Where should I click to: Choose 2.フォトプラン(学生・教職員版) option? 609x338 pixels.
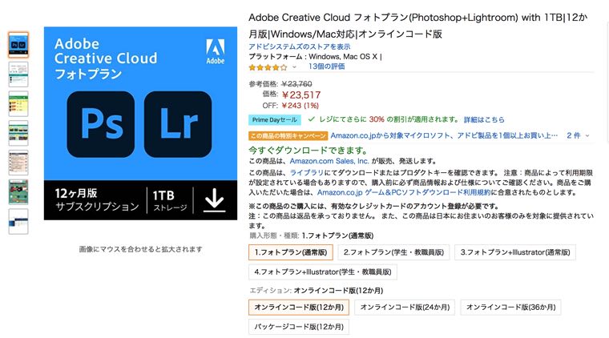393,252
